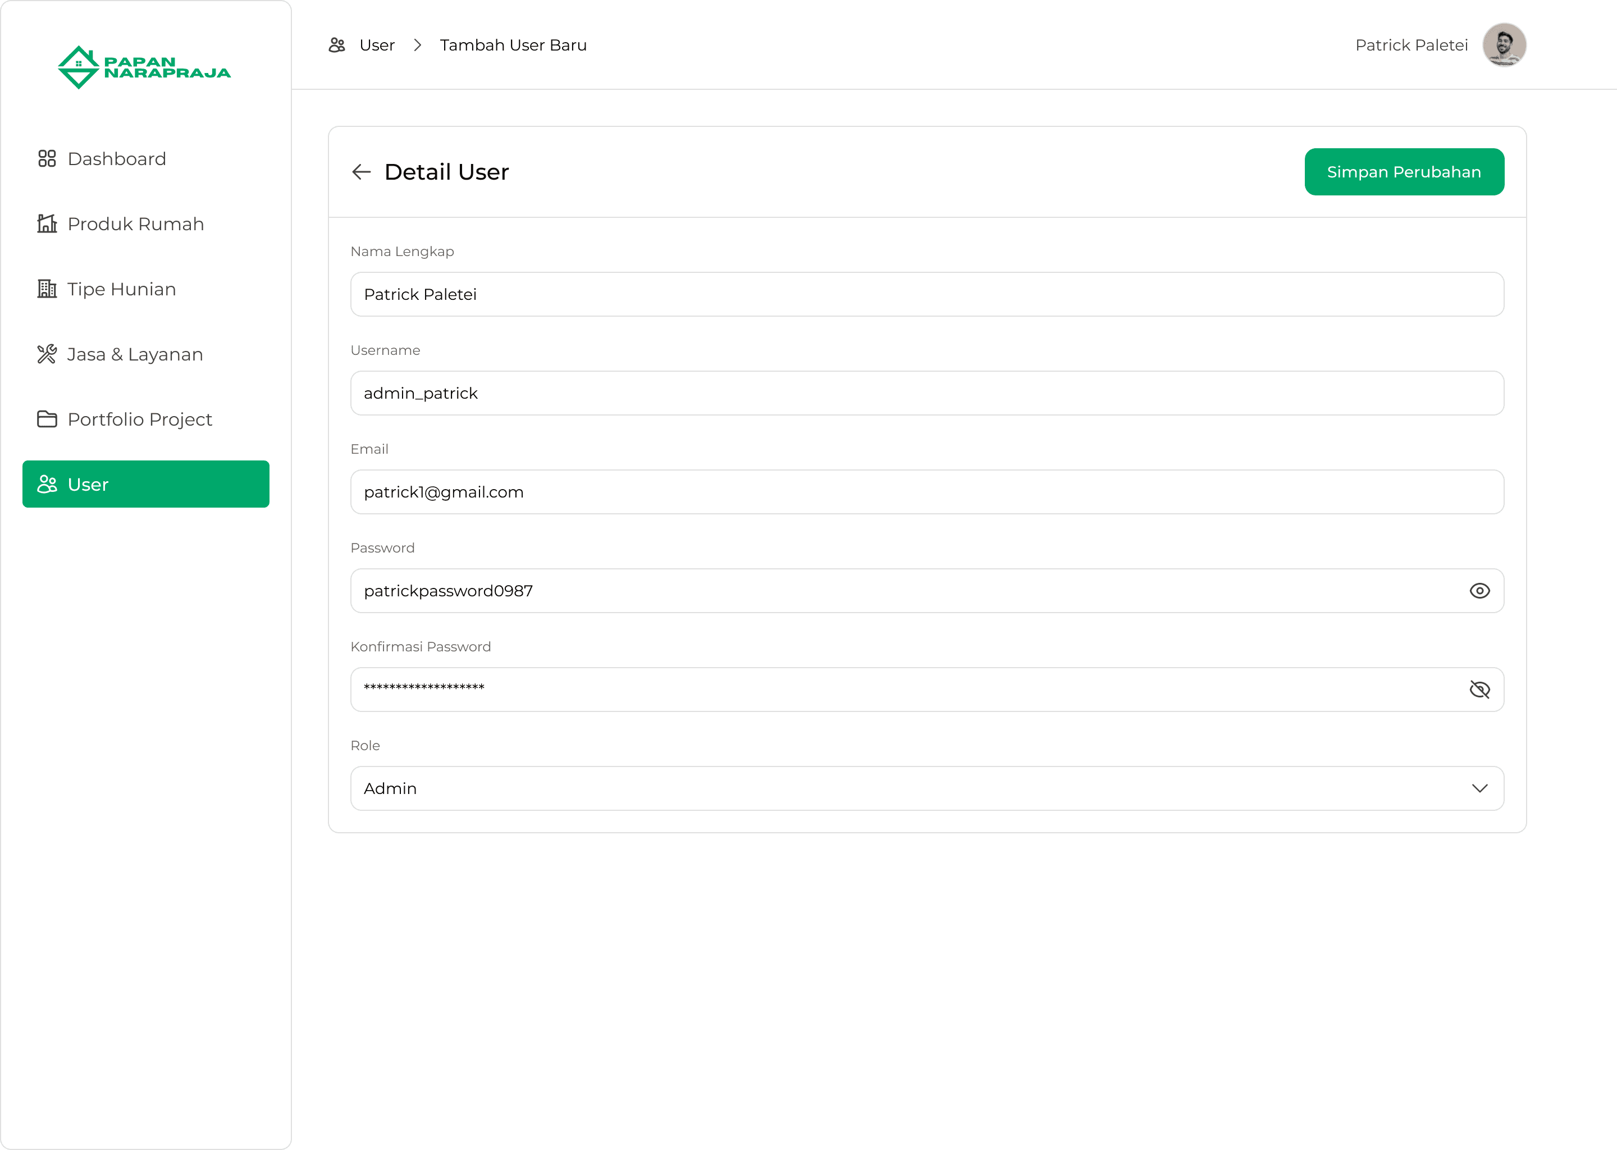1617x1150 pixels.
Task: Click the Jasa & Layanan tools icon
Action: click(x=47, y=354)
